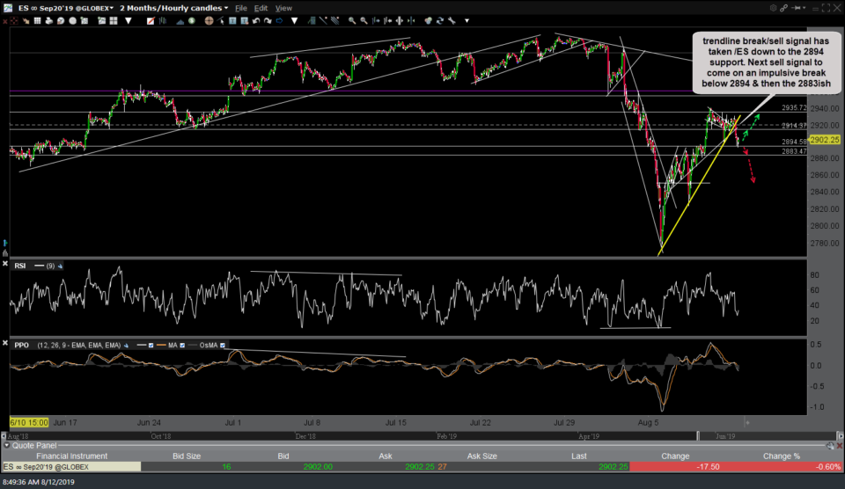Click the yellow 2902.25 current price label

[825, 140]
